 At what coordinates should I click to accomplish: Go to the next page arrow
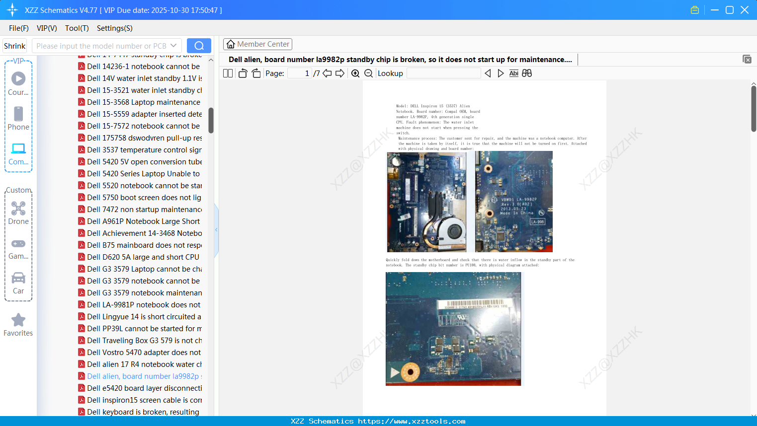click(340, 73)
